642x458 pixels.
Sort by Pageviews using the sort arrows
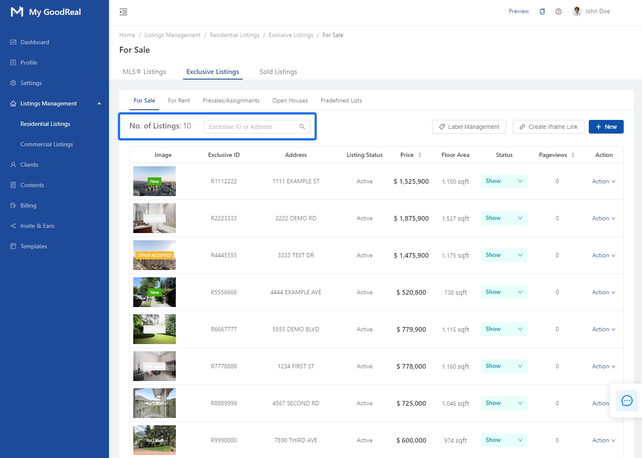pyautogui.click(x=573, y=155)
